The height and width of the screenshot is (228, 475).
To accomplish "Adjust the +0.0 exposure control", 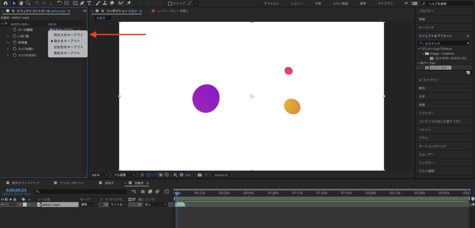I will (187, 175).
